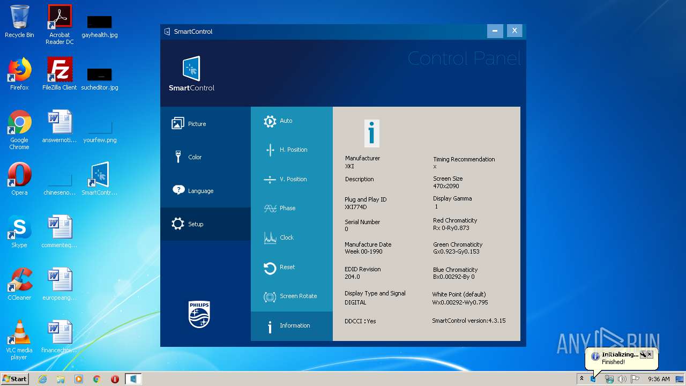The image size is (686, 386).
Task: Open the Opera desktop shortcut
Action: [x=19, y=179]
